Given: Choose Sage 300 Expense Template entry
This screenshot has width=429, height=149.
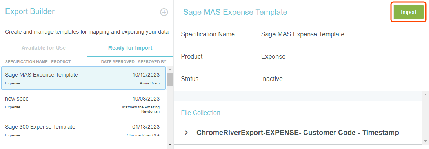Looking at the screenshot, I should pos(83,131).
